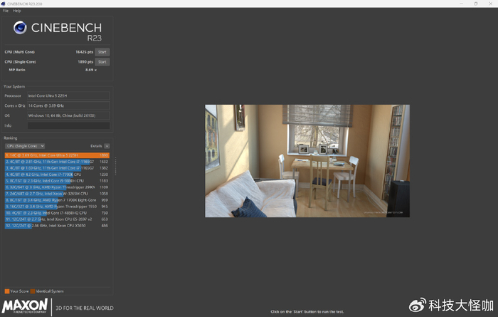Select the AMD Ryzen 7 1700X ranking row
The height and width of the screenshot is (317, 498).
[57, 200]
